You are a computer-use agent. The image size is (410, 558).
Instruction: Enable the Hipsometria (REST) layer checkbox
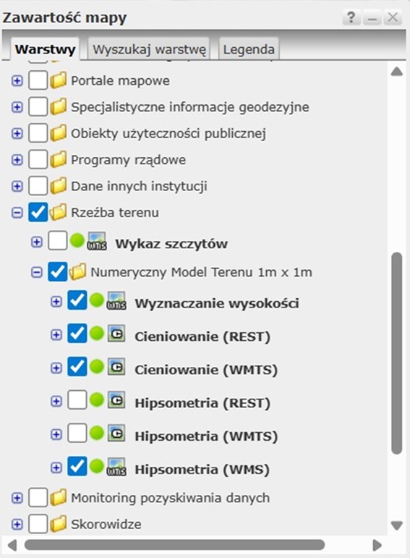(77, 400)
